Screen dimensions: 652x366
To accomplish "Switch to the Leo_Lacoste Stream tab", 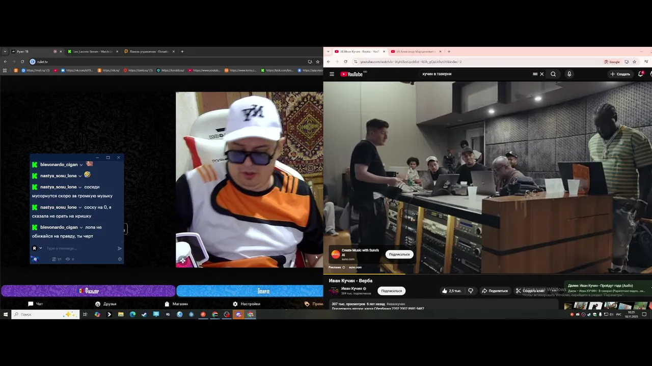I will tap(93, 51).
